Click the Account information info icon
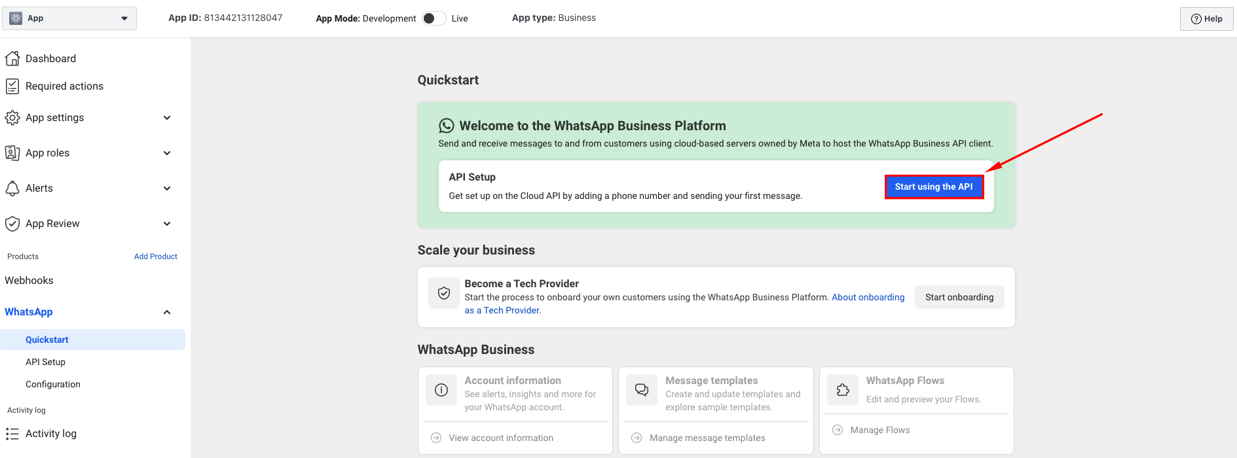The height and width of the screenshot is (458, 1237). pyautogui.click(x=441, y=390)
